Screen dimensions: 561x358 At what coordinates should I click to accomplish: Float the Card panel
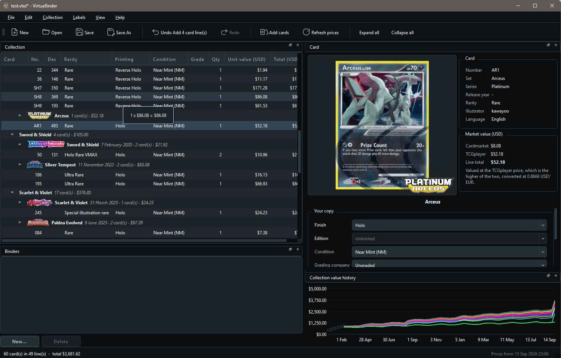[x=548, y=45]
